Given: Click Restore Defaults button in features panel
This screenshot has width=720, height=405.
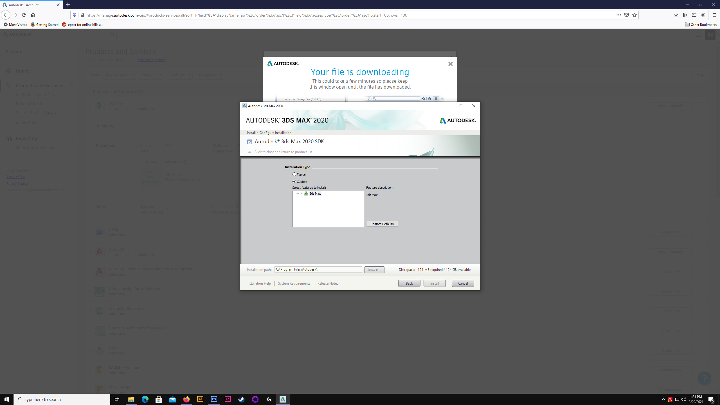Looking at the screenshot, I should (382, 224).
